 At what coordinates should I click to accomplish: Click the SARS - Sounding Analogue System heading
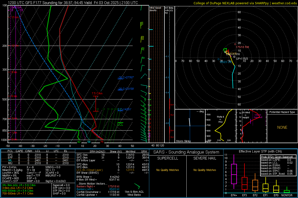click(x=186, y=152)
